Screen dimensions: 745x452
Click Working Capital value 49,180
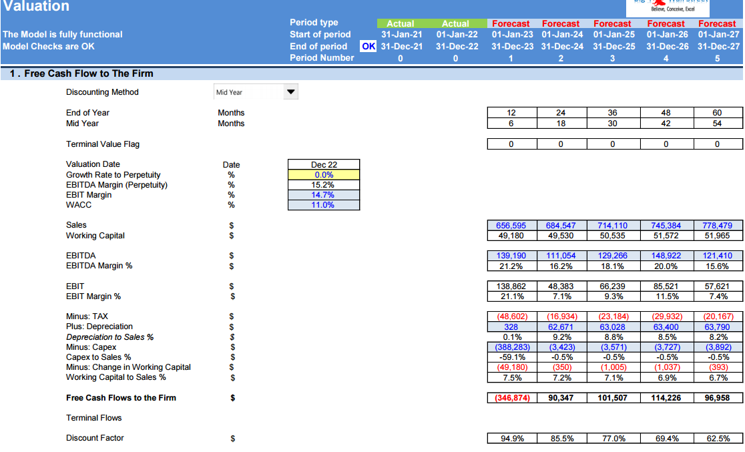(512, 236)
